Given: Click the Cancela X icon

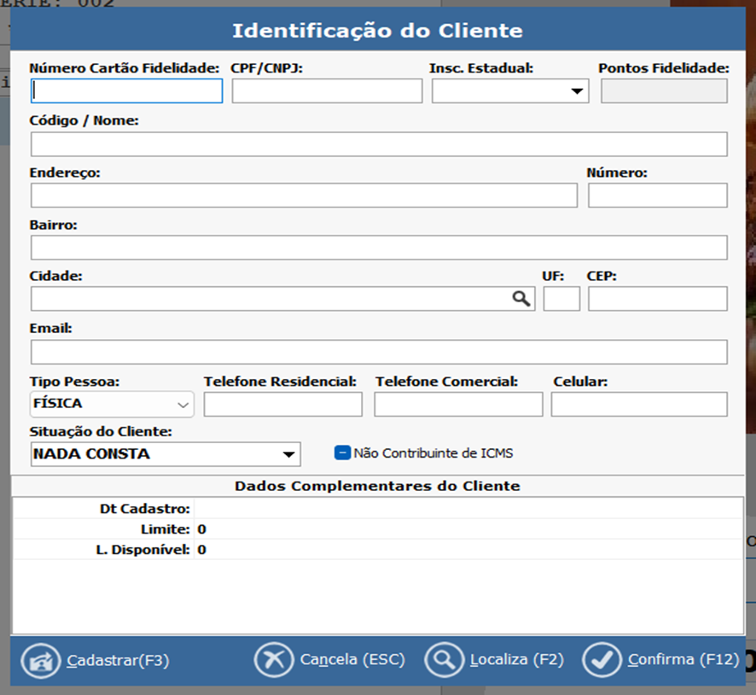Looking at the screenshot, I should pos(274,660).
